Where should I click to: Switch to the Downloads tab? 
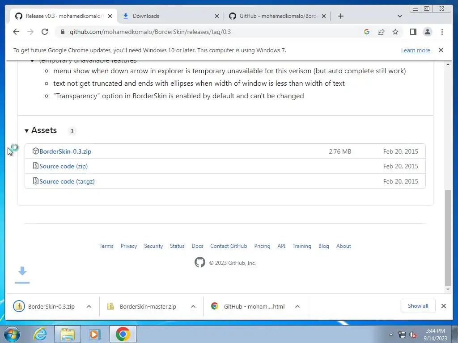tap(170, 16)
